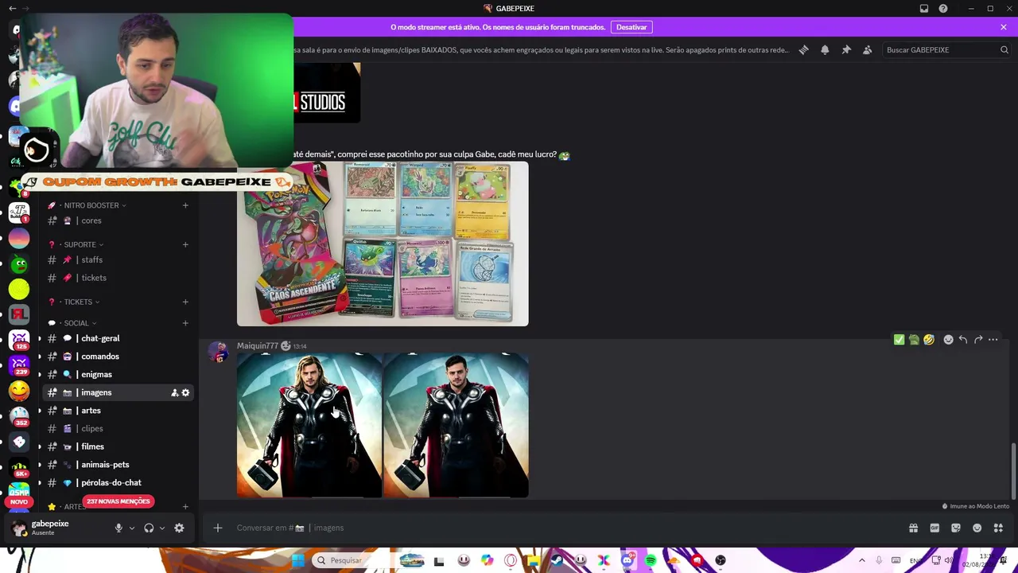1018x573 pixels.
Task: Switch to the comandos channel
Action: [118, 357]
